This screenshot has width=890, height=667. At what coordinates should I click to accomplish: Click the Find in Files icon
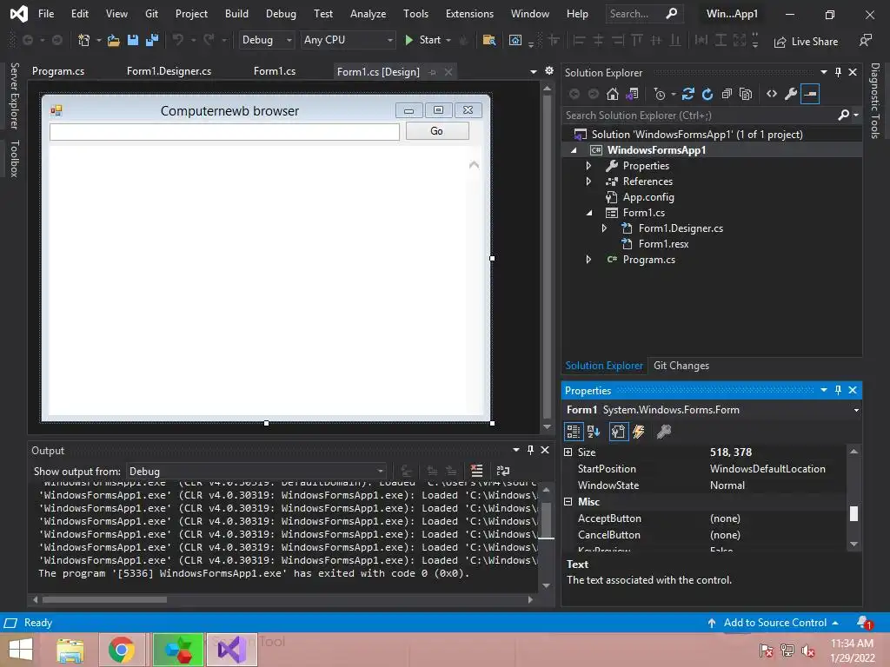(x=488, y=40)
